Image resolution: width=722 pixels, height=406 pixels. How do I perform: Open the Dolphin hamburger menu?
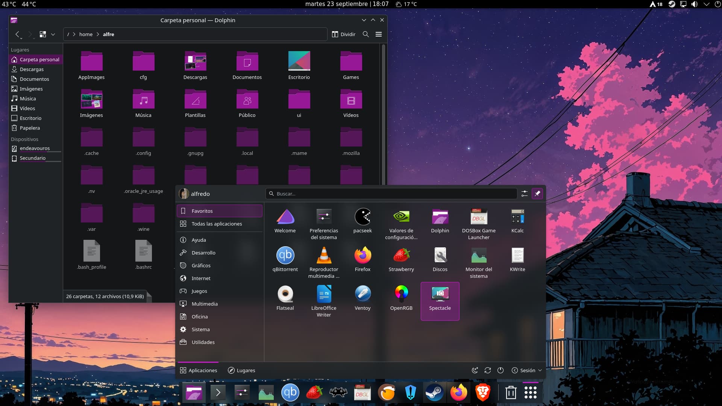(379, 34)
